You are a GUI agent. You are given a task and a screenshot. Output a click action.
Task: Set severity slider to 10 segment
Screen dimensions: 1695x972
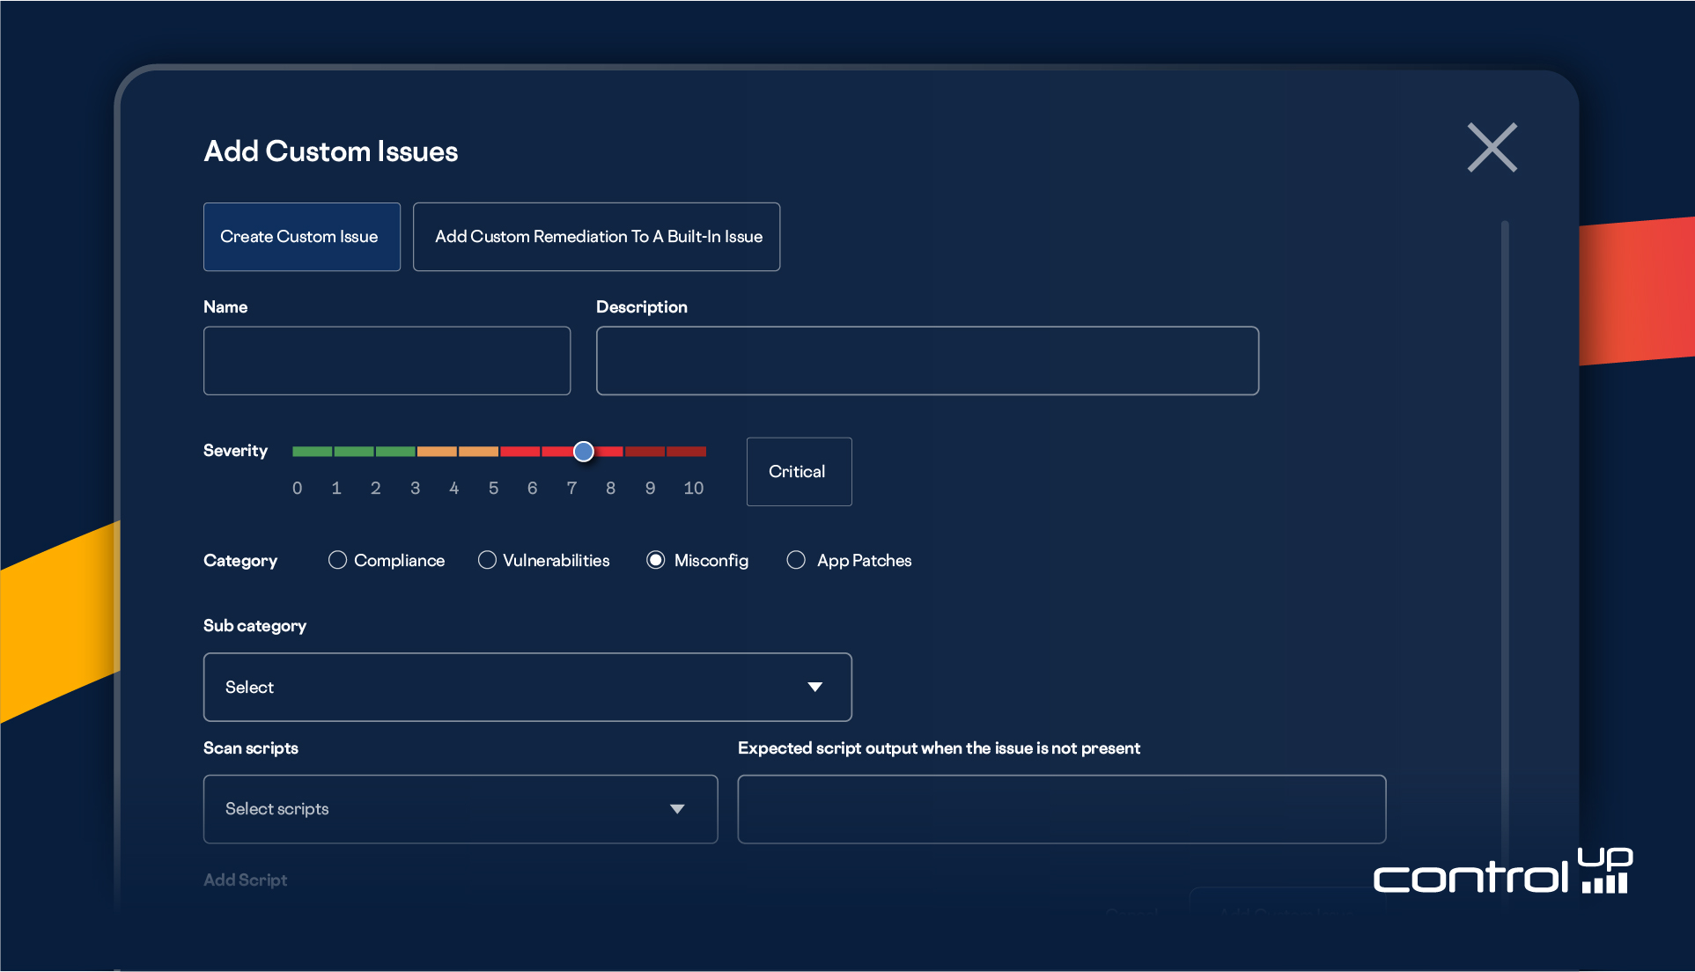687,452
